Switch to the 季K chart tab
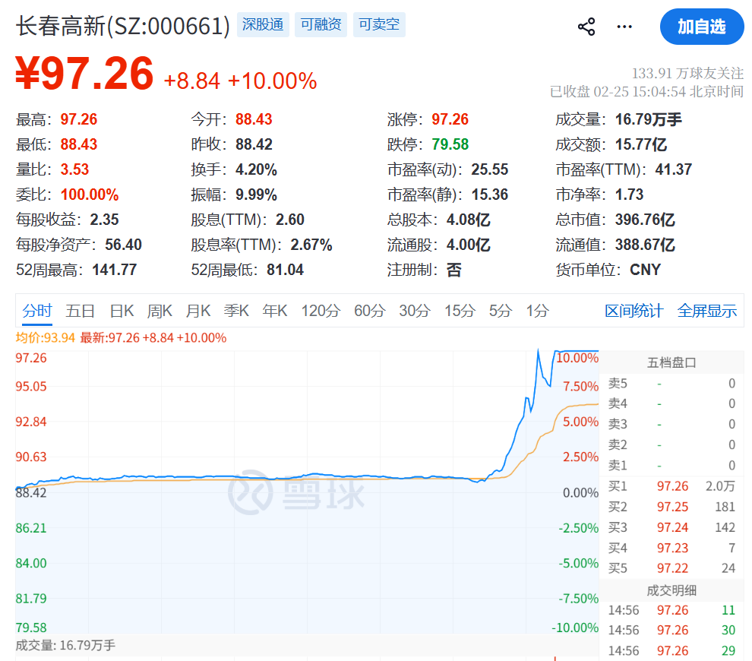 pos(236,311)
